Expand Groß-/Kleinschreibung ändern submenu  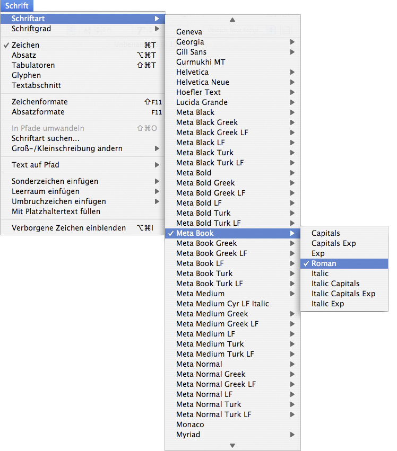[x=83, y=148]
